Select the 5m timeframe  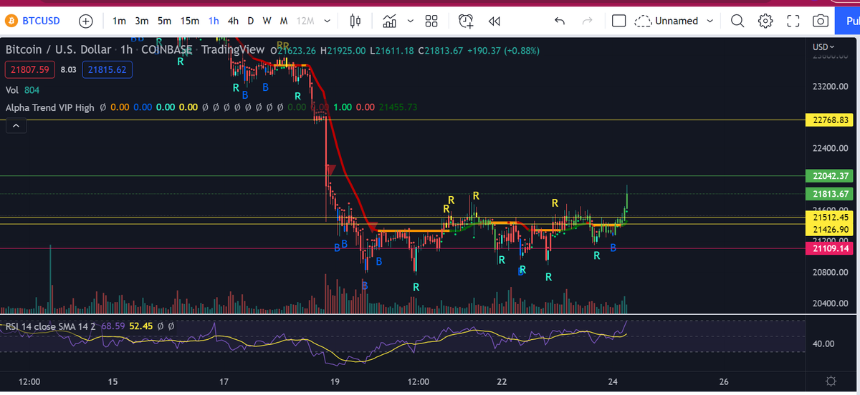pyautogui.click(x=164, y=21)
